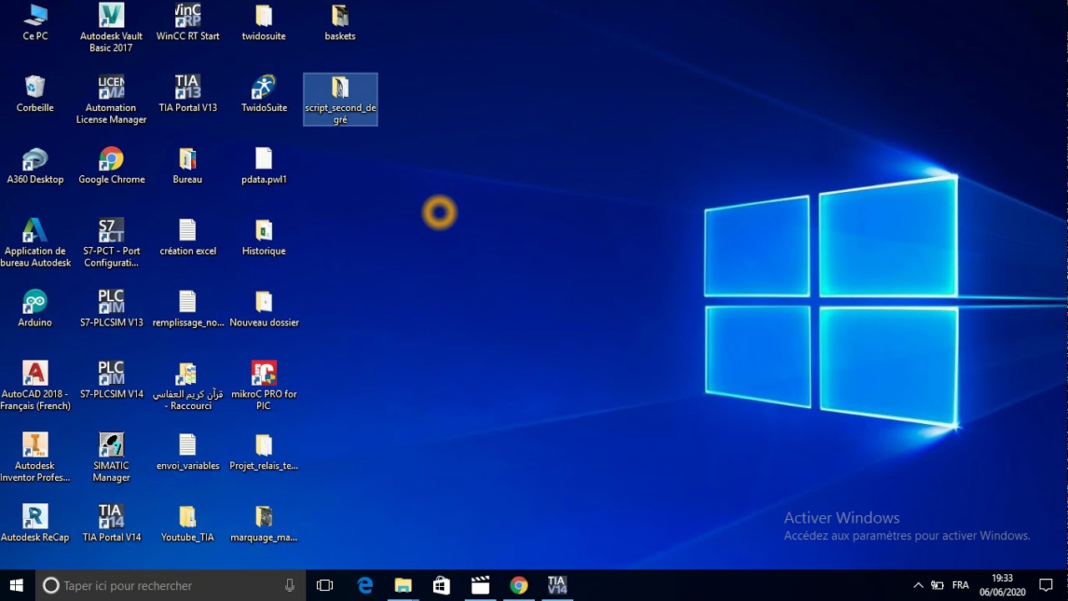The image size is (1068, 601).
Task: Click the script_second_degré folder
Action: point(340,100)
